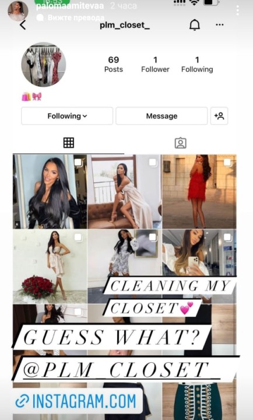Open the story vertical three-dot menu
The width and height of the screenshot is (253, 420).
(237, 10)
